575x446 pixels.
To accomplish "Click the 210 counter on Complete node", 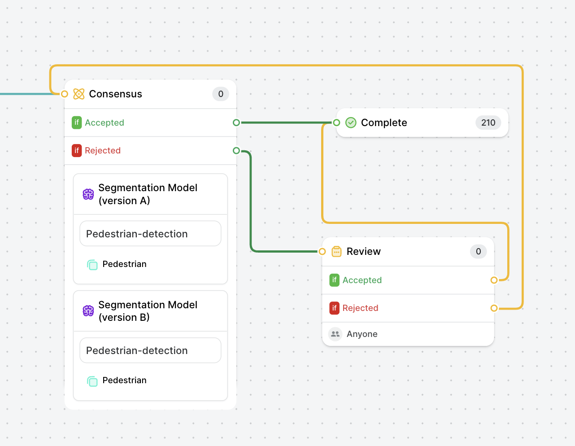I will pos(488,122).
